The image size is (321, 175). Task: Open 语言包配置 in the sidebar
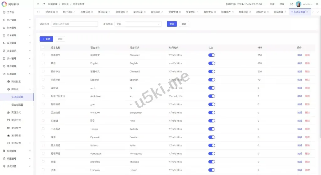[x=17, y=105]
